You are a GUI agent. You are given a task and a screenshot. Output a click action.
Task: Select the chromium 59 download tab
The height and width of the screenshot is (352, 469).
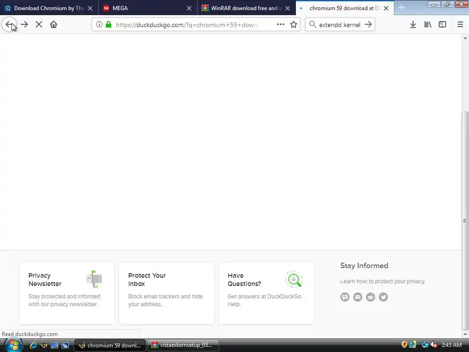(344, 8)
